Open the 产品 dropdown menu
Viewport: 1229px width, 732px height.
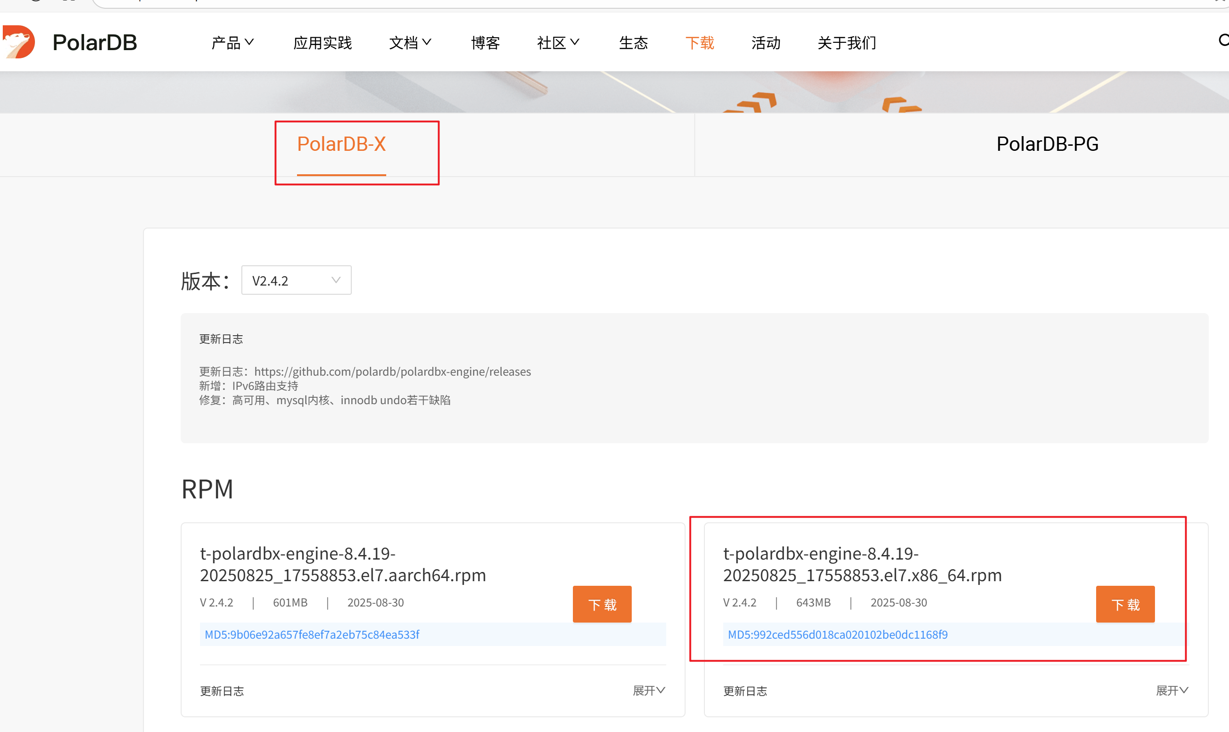(x=232, y=43)
